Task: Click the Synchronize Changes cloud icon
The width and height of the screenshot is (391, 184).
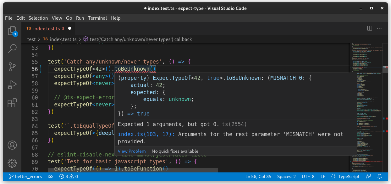Action: [50, 176]
